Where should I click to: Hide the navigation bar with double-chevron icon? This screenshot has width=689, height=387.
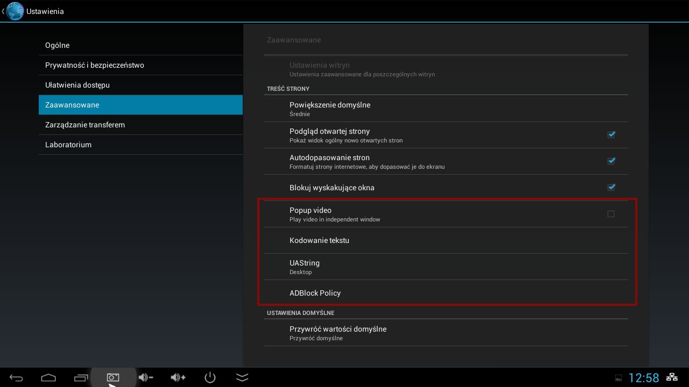[x=242, y=377]
